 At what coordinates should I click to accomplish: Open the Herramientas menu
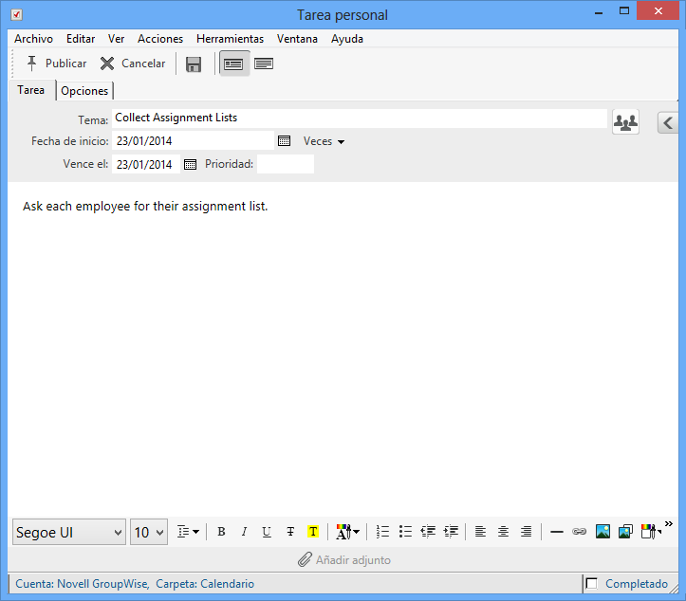[231, 39]
